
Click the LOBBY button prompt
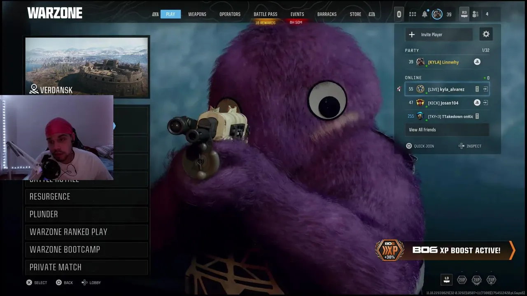point(91,282)
